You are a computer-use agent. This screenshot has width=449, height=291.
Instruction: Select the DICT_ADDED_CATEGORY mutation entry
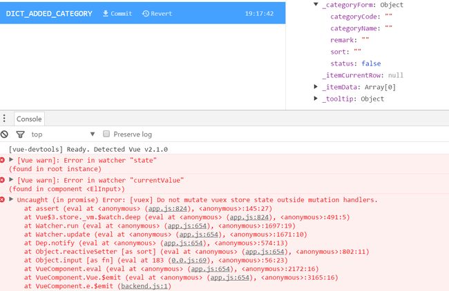(142, 13)
